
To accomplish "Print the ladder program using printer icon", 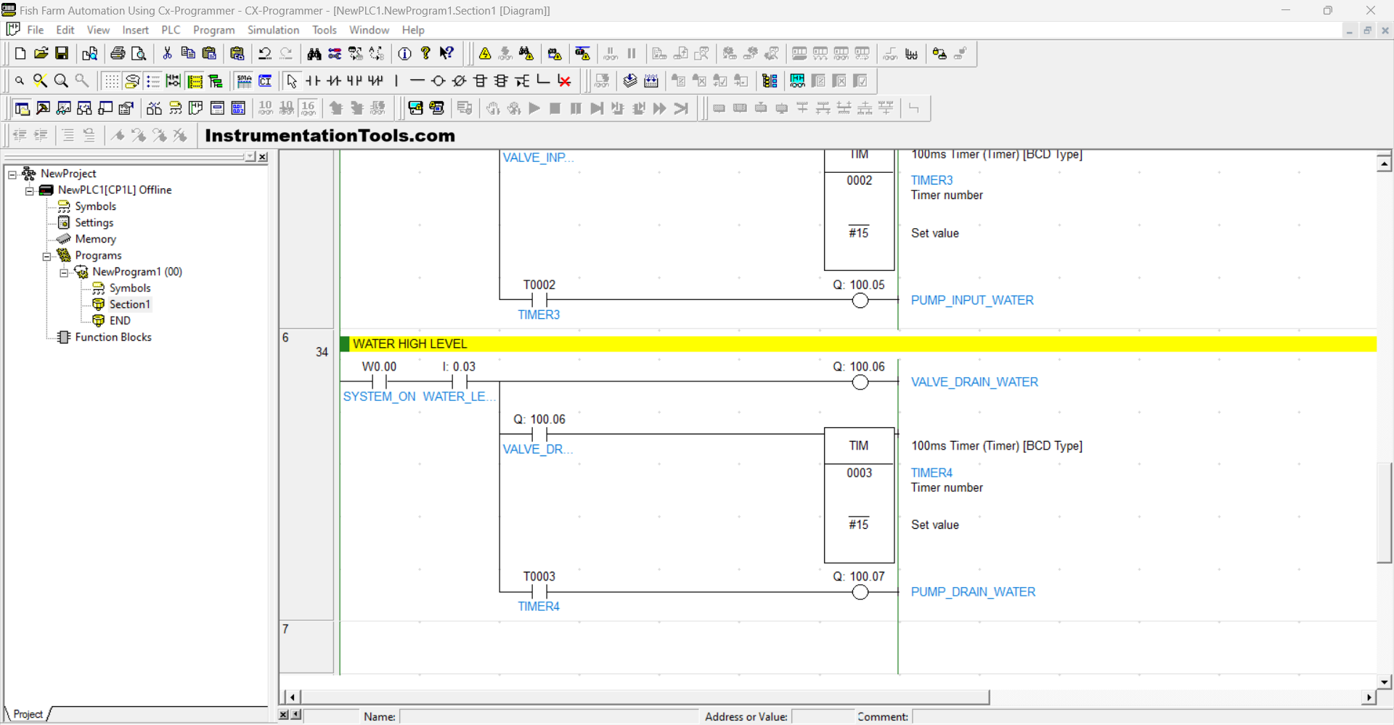I will coord(118,54).
